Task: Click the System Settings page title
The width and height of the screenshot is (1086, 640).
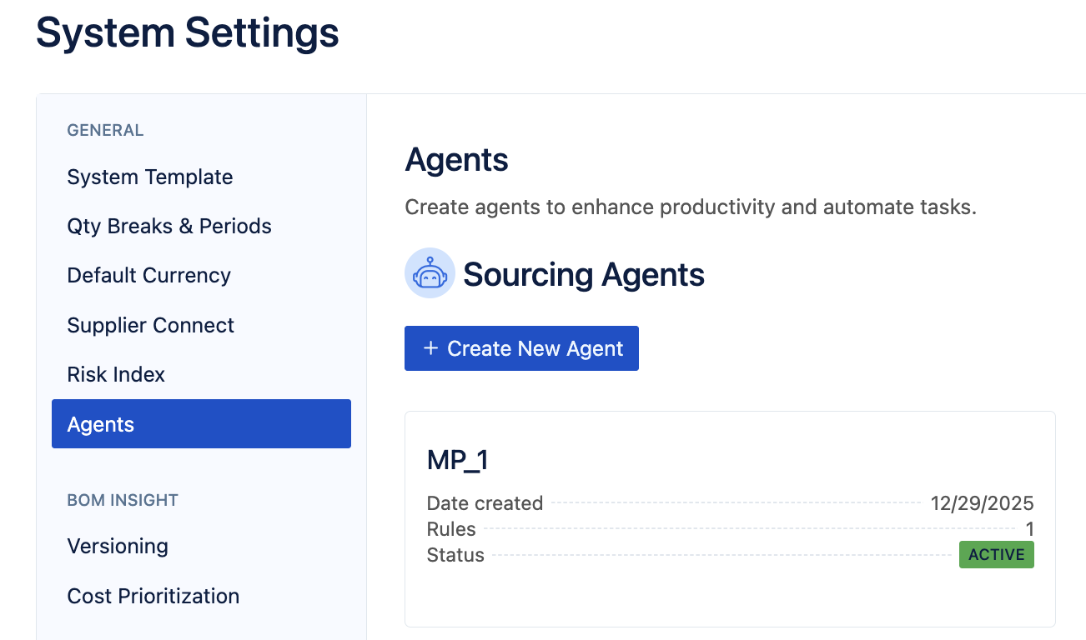Action: (x=188, y=33)
